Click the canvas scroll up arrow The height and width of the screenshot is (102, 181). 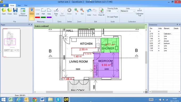tap(146, 30)
